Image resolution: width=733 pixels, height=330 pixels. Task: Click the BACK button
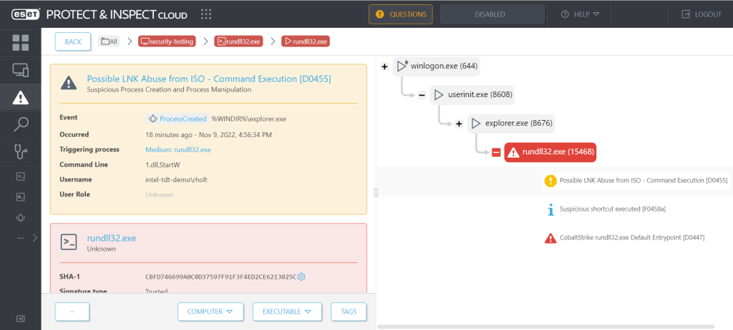point(73,41)
